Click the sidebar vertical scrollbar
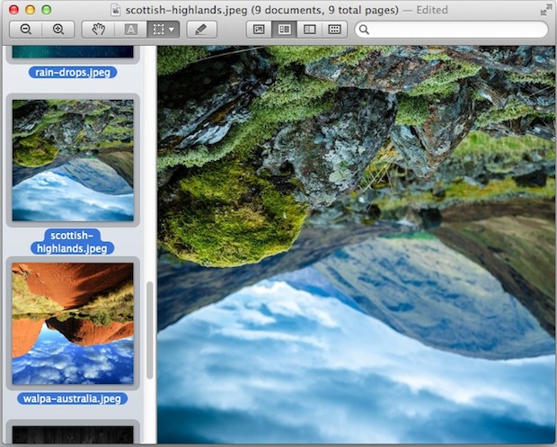 pyautogui.click(x=149, y=330)
